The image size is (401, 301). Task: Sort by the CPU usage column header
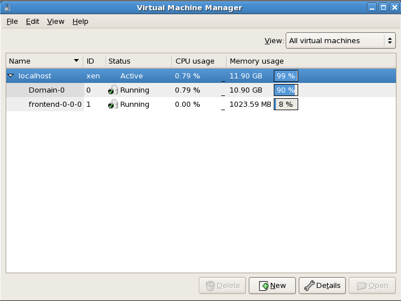pyautogui.click(x=195, y=61)
